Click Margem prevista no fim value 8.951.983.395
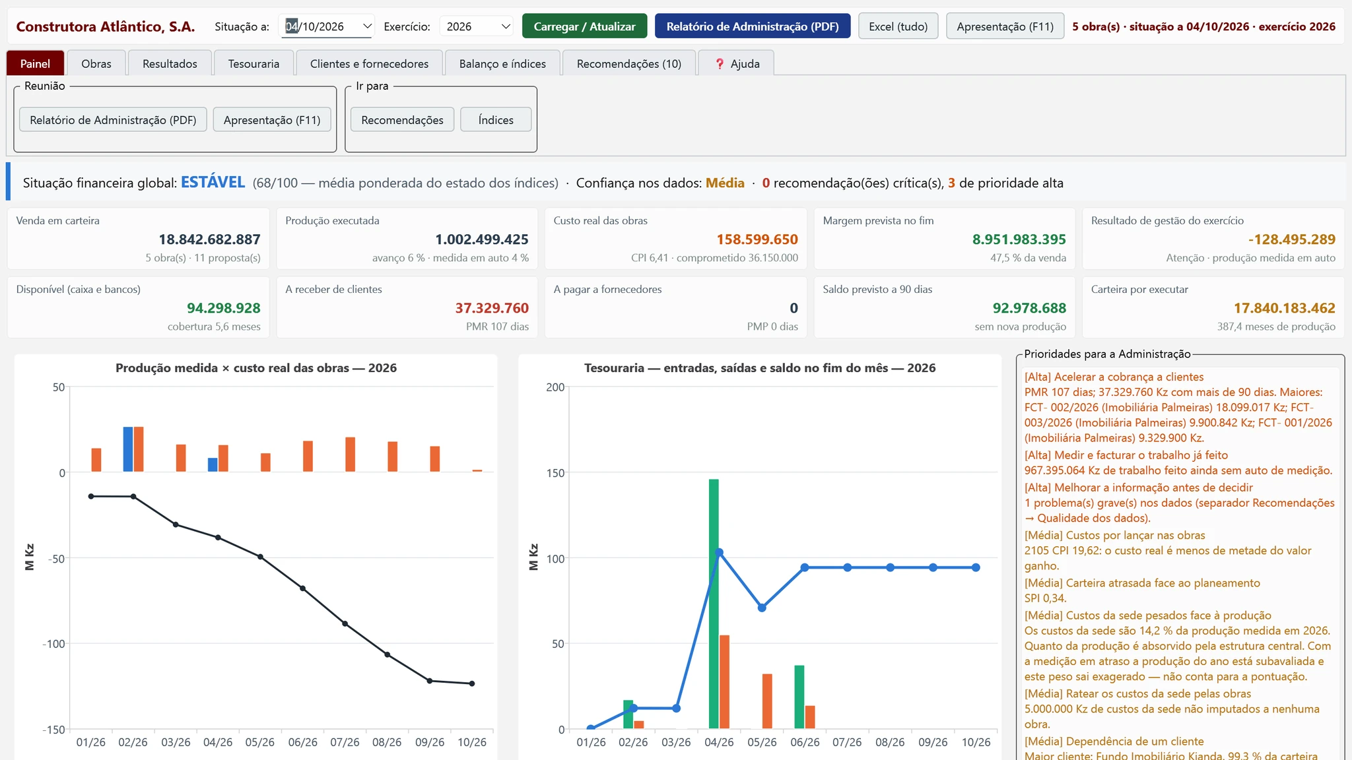1352x760 pixels. (1019, 239)
